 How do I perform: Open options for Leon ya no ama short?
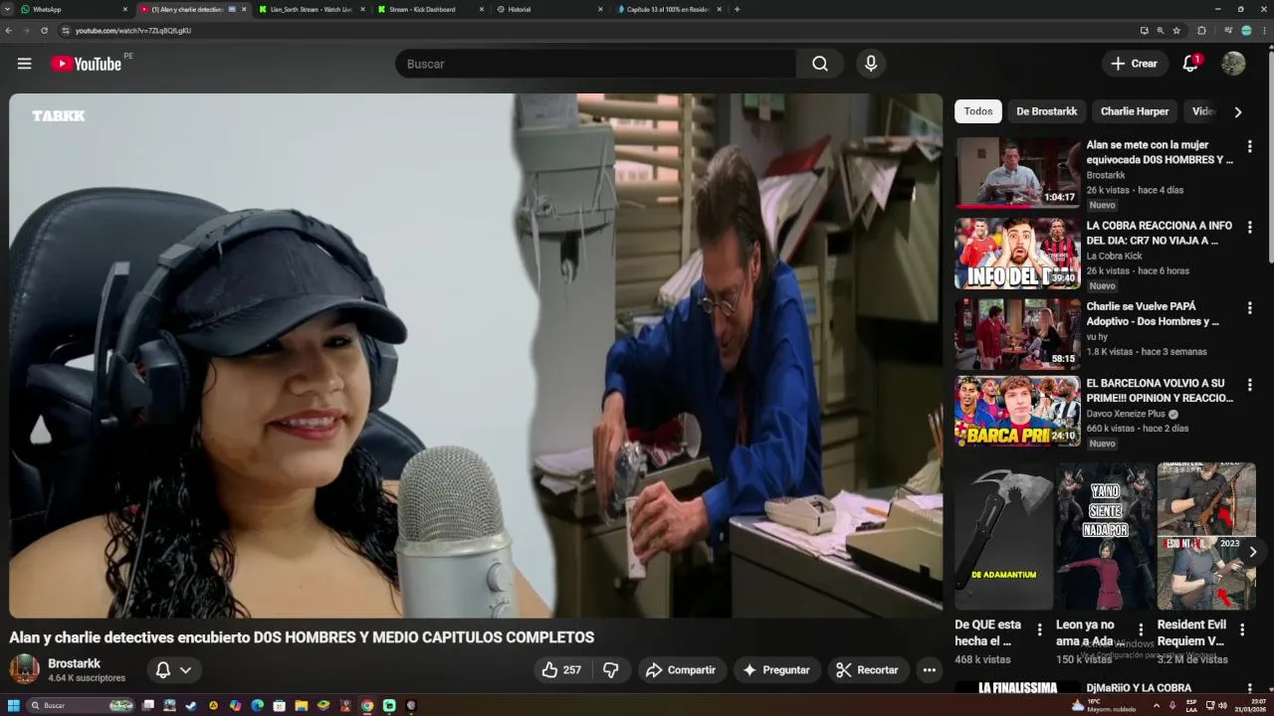pyautogui.click(x=1141, y=629)
